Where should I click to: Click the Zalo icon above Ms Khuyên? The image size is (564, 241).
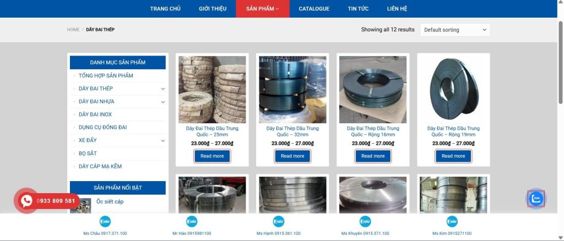[x=365, y=222]
